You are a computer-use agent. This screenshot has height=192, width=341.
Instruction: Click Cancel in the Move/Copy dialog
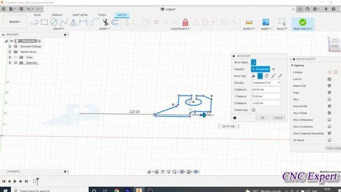[278, 118]
